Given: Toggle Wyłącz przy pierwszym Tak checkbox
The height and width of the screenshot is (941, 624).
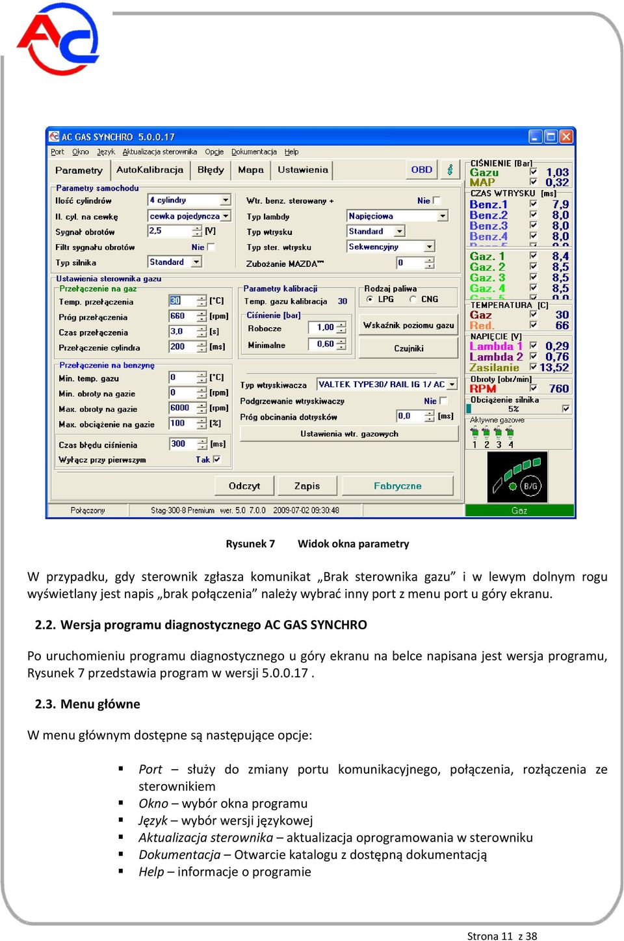Looking at the screenshot, I should pyautogui.click(x=216, y=459).
